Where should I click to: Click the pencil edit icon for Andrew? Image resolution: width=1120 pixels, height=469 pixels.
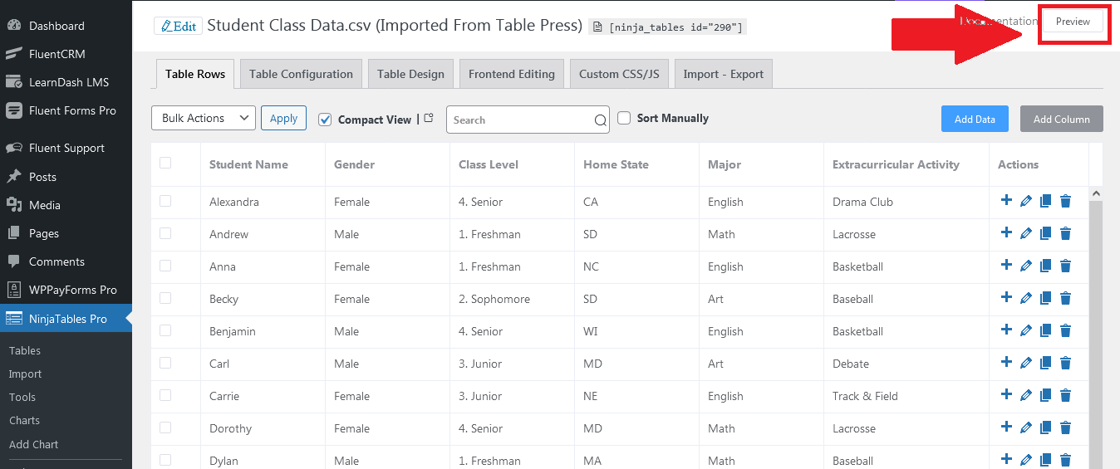[x=1026, y=234]
